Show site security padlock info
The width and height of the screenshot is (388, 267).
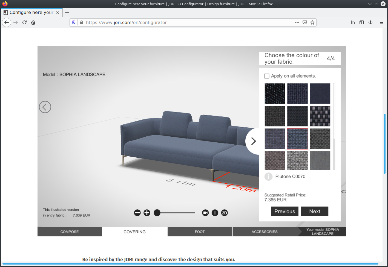click(x=81, y=22)
